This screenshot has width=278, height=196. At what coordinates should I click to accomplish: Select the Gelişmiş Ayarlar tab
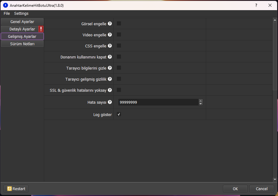pyautogui.click(x=22, y=36)
